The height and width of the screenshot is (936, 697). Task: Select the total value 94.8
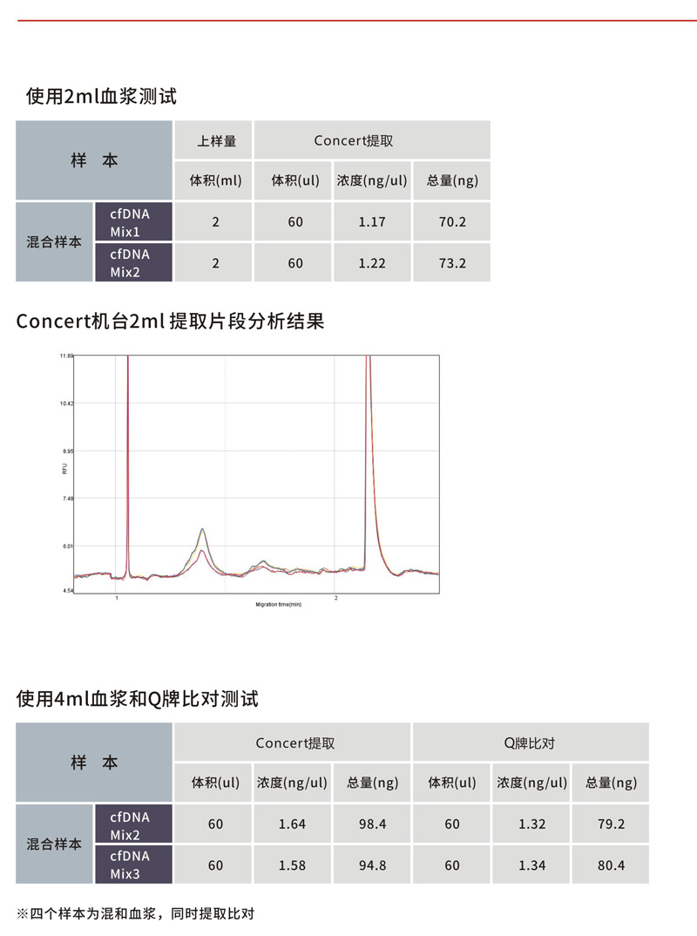(x=372, y=865)
